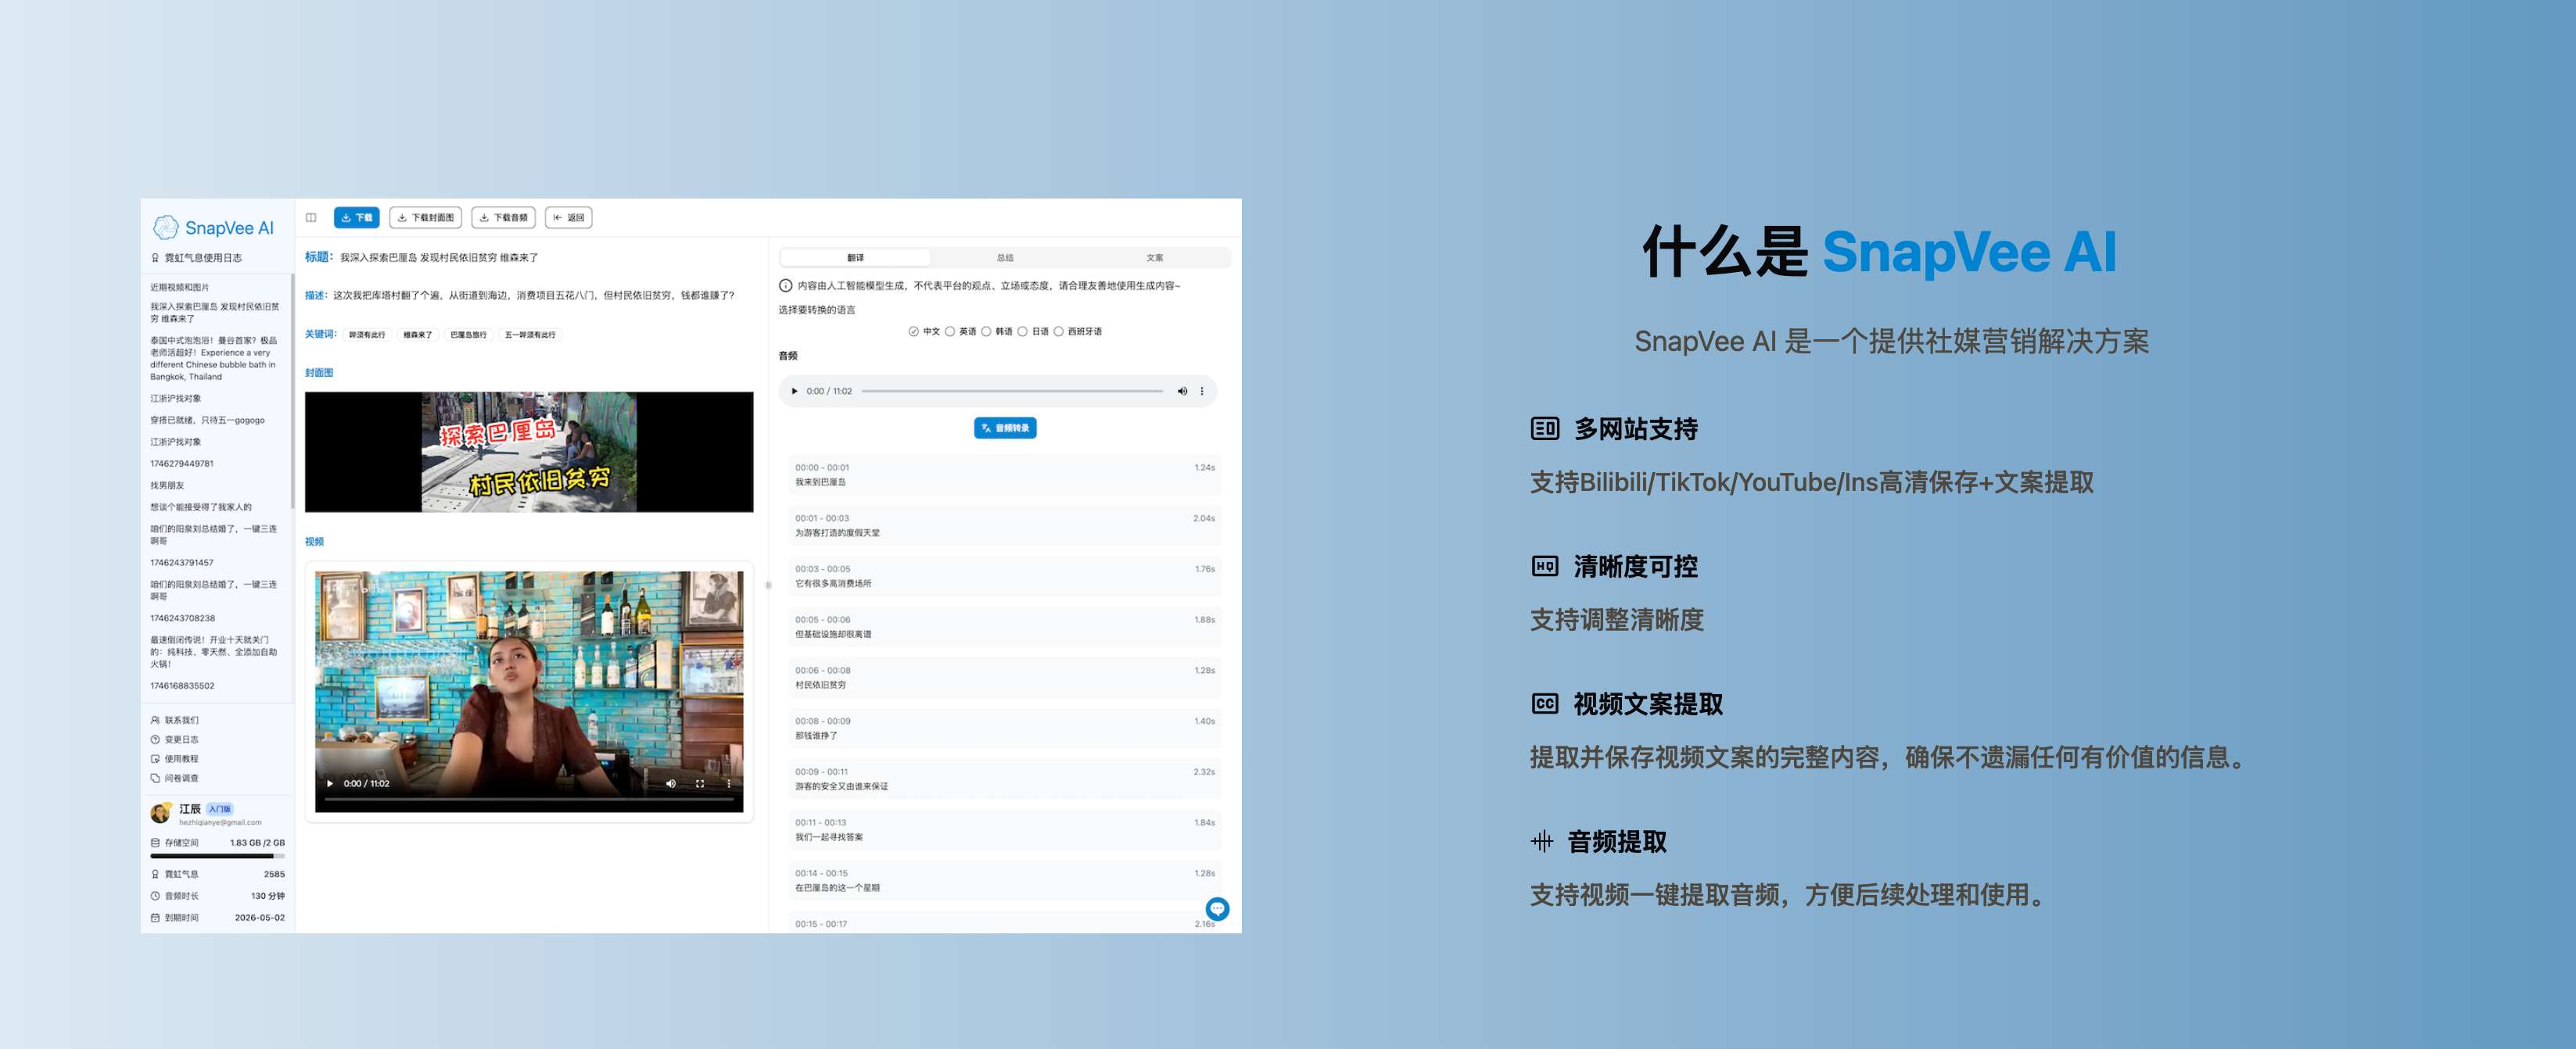2576x1049 pixels.
Task: Click transcript segment 村民依旧贫穷
Action: tap(1005, 678)
